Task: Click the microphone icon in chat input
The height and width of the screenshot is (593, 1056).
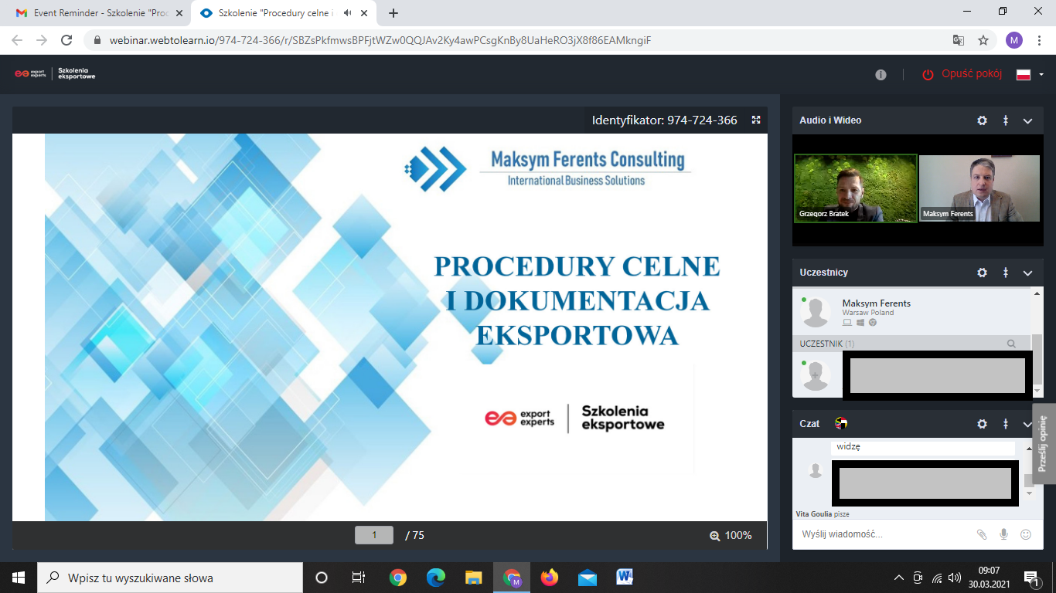Action: click(1004, 534)
